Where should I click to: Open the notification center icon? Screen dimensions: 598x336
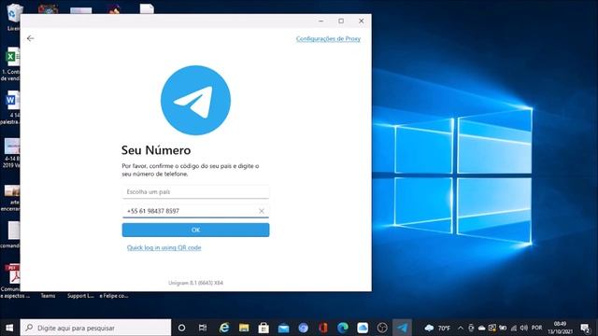point(585,328)
